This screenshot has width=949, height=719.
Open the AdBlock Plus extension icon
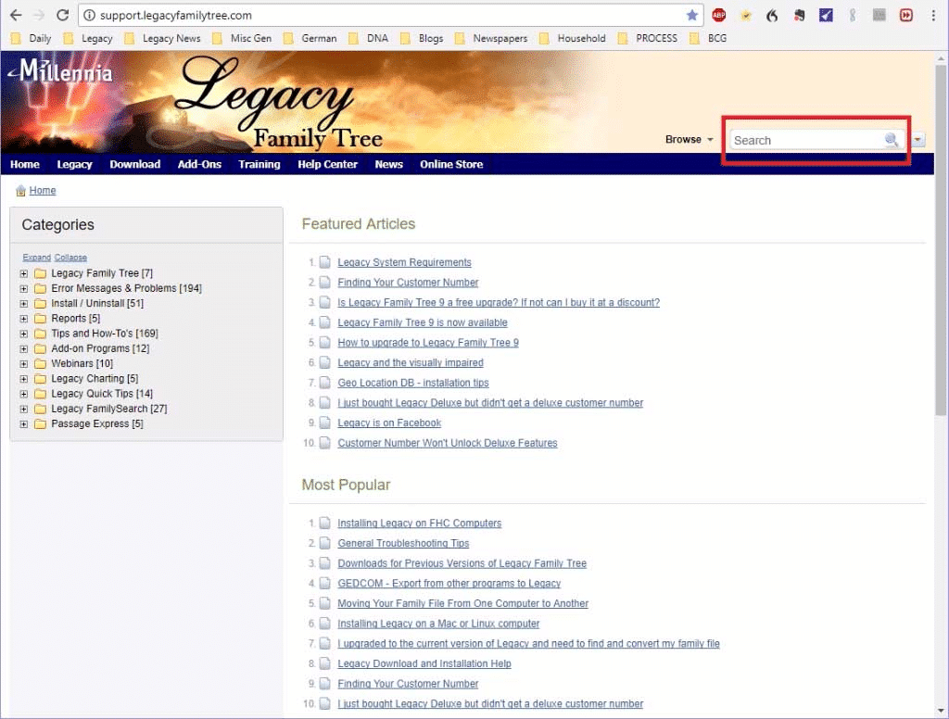(x=718, y=15)
